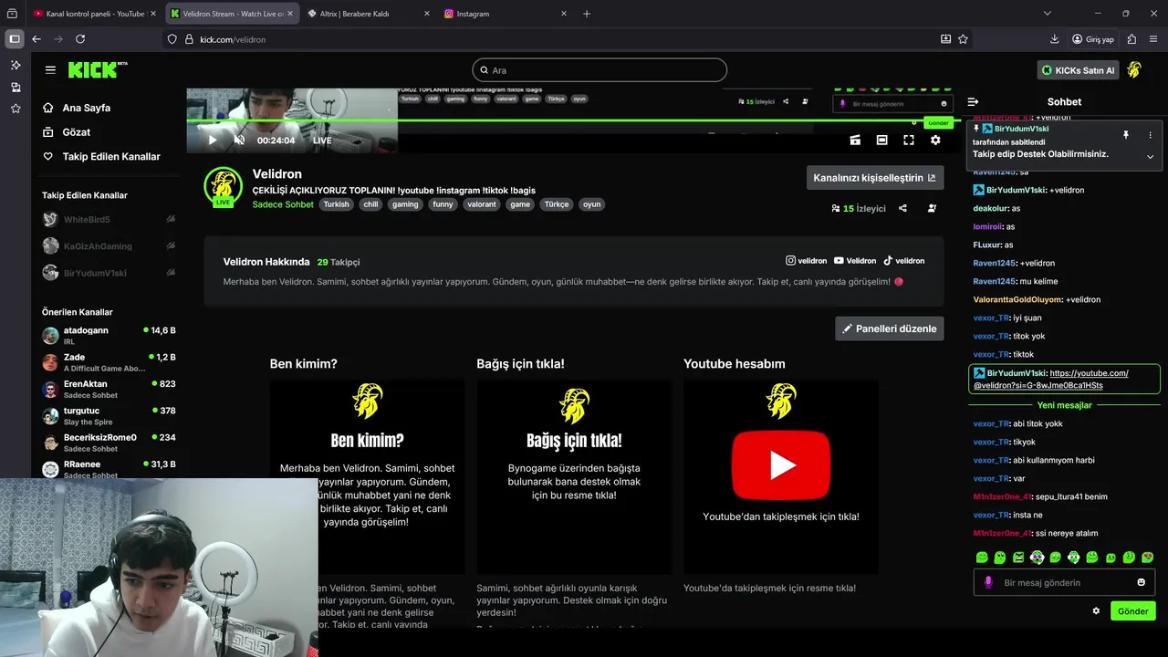Viewport: 1168px width, 657px height.
Task: Open Zade recommended channel
Action: 109,362
